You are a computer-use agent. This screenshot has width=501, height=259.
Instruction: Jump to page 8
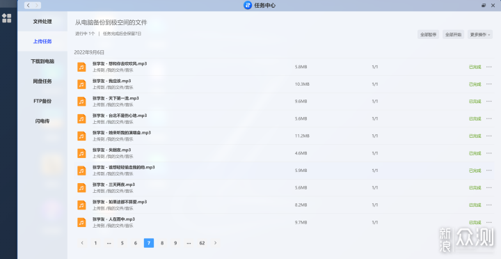click(162, 243)
